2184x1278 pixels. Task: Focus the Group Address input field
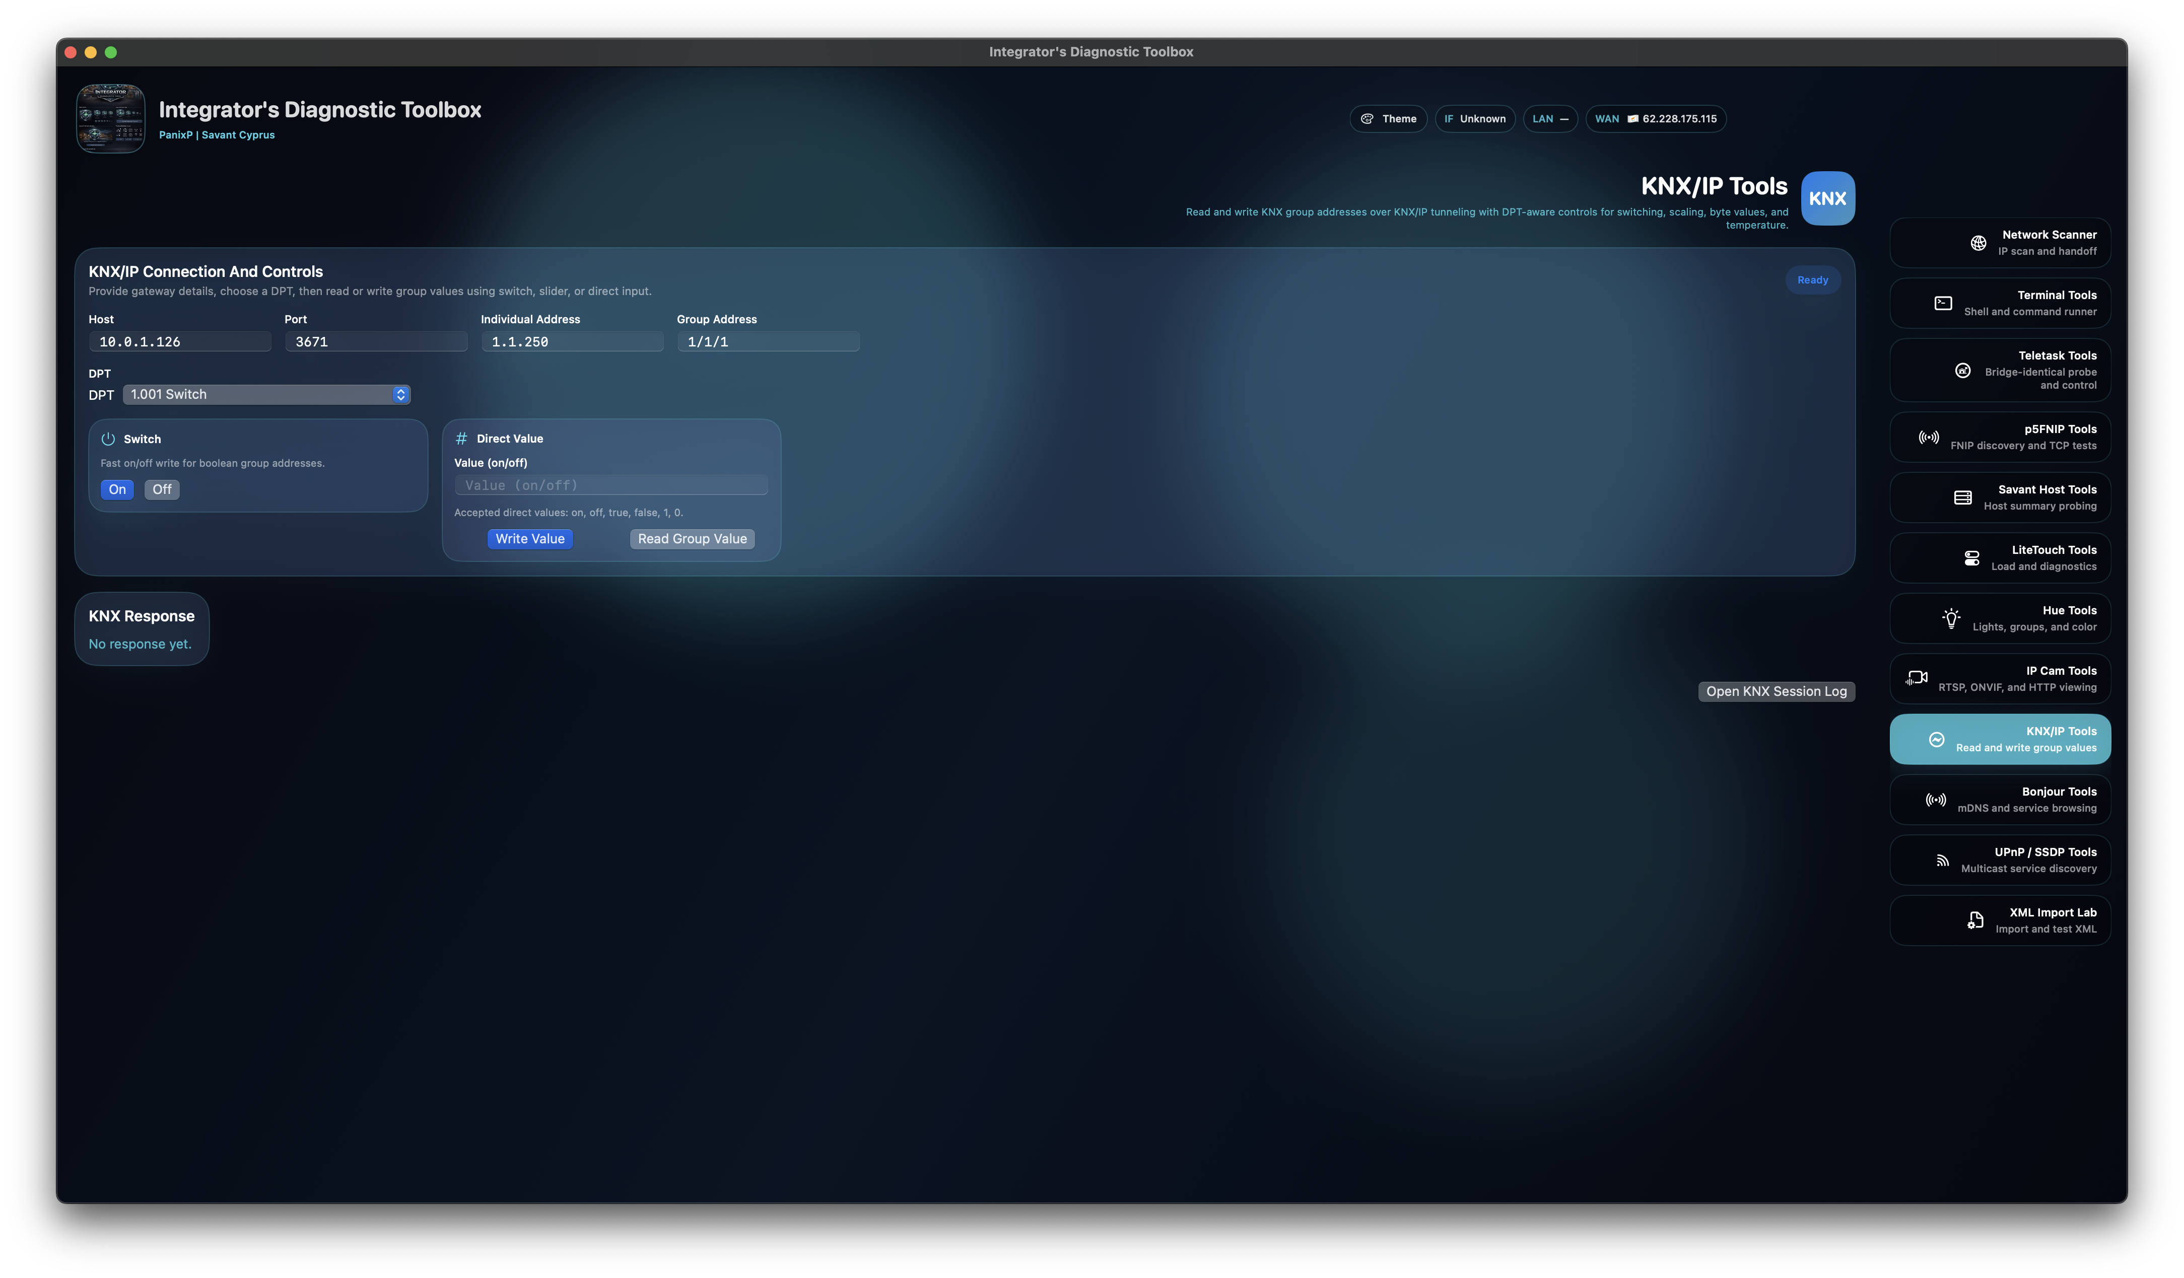click(768, 341)
